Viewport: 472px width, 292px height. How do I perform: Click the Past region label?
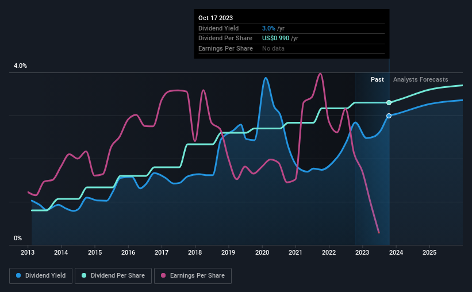(377, 79)
